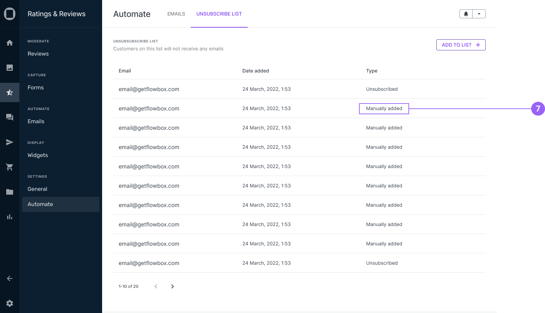Image resolution: width=545 pixels, height=313 pixels.
Task: Click the back arrow icon in sidebar
Action: (x=10, y=278)
